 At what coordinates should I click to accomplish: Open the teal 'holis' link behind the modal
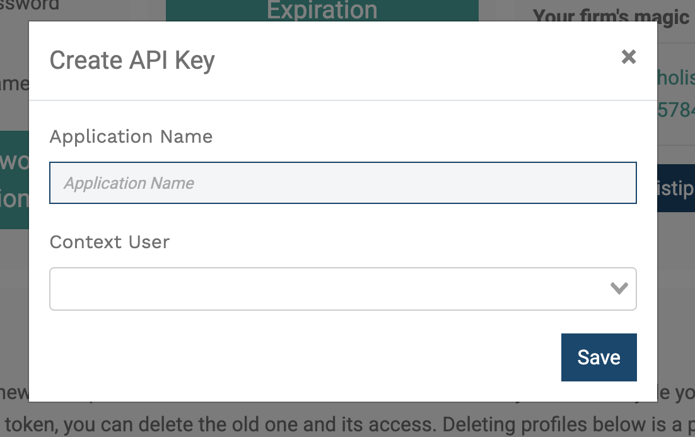679,78
